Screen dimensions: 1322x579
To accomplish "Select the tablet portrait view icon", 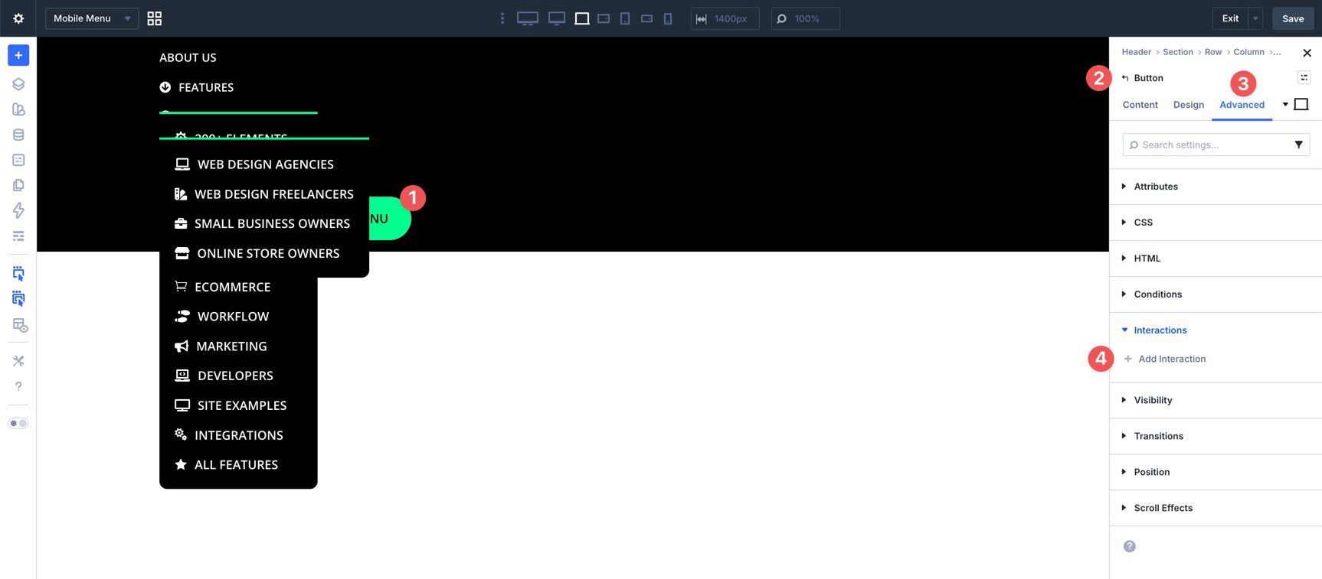I will (625, 18).
